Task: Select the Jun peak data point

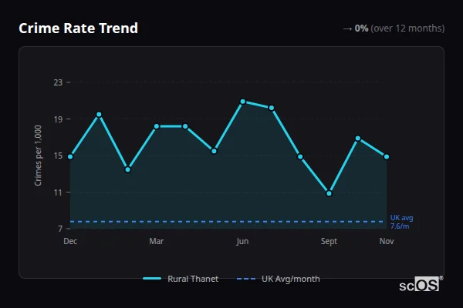Action: (243, 102)
